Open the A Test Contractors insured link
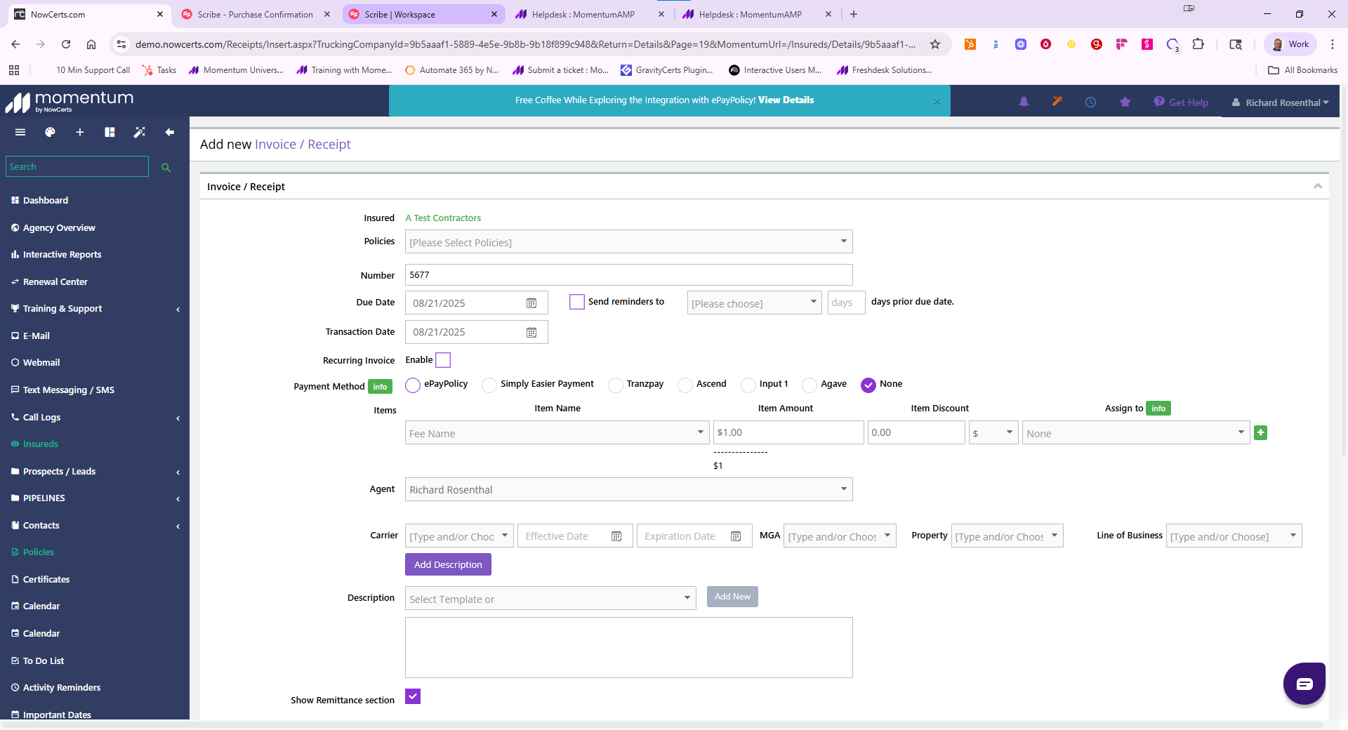The height and width of the screenshot is (730, 1348). pos(443,218)
